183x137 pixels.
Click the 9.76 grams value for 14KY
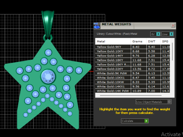click(x=136, y=56)
